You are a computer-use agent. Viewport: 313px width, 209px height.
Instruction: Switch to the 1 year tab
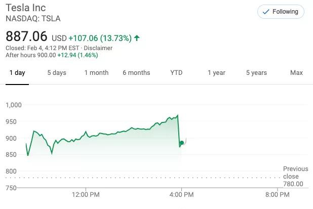216,73
